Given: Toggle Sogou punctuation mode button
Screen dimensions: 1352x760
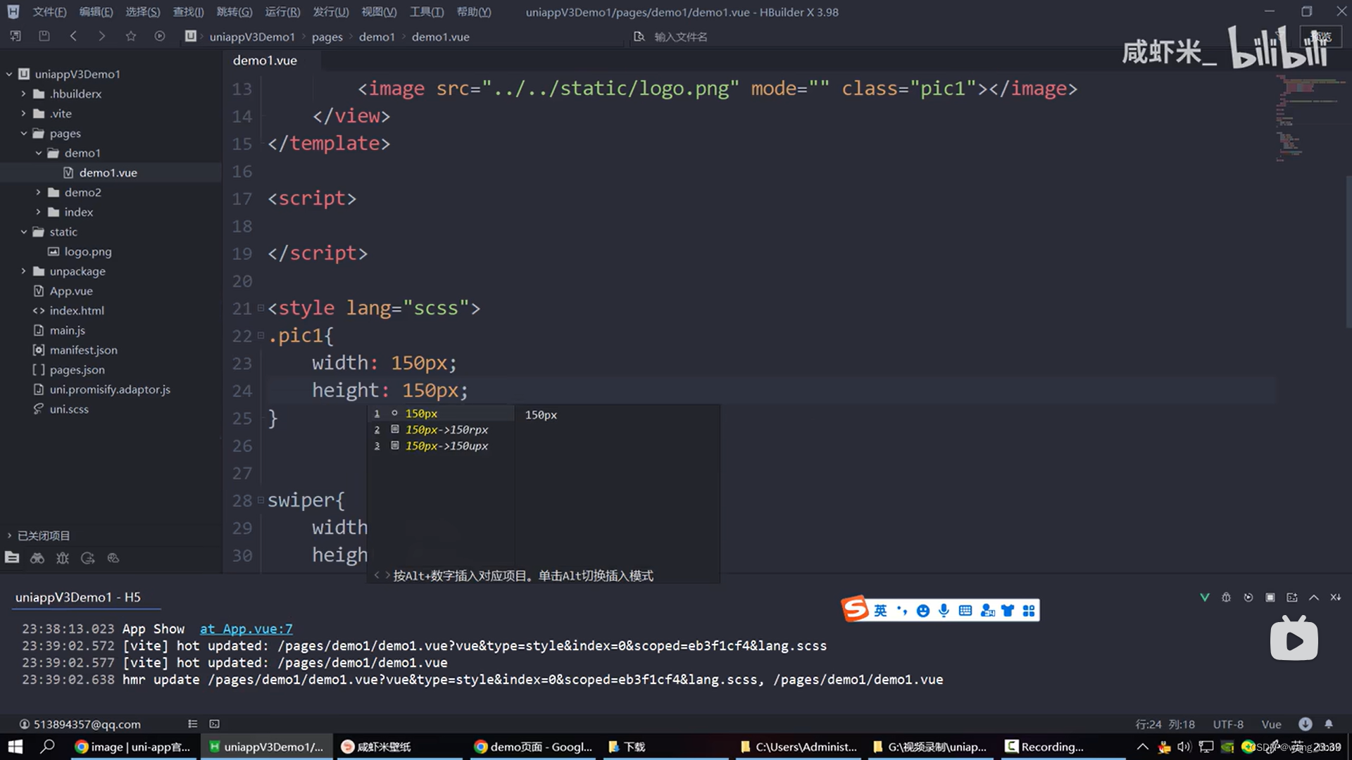Looking at the screenshot, I should pos(902,611).
